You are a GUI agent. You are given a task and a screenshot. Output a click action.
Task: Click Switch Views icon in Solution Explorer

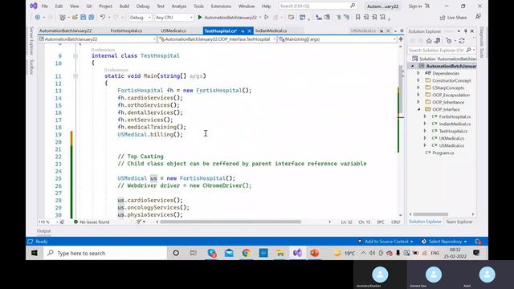click(x=437, y=41)
